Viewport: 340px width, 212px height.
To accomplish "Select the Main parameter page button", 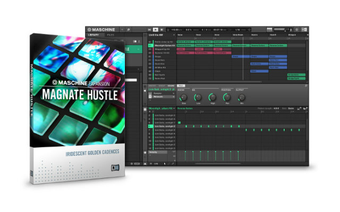I will click(181, 86).
